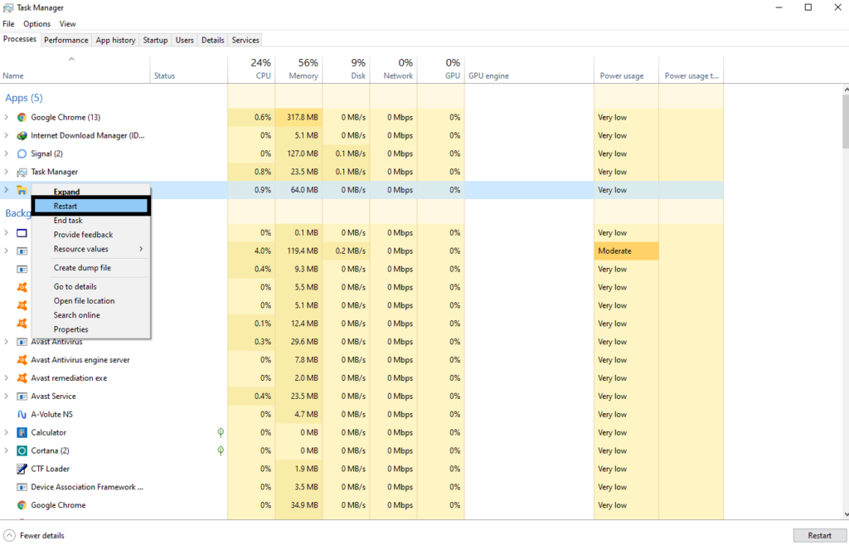Click the Fewer details arrow icon
The width and height of the screenshot is (849, 550).
[x=9, y=535]
